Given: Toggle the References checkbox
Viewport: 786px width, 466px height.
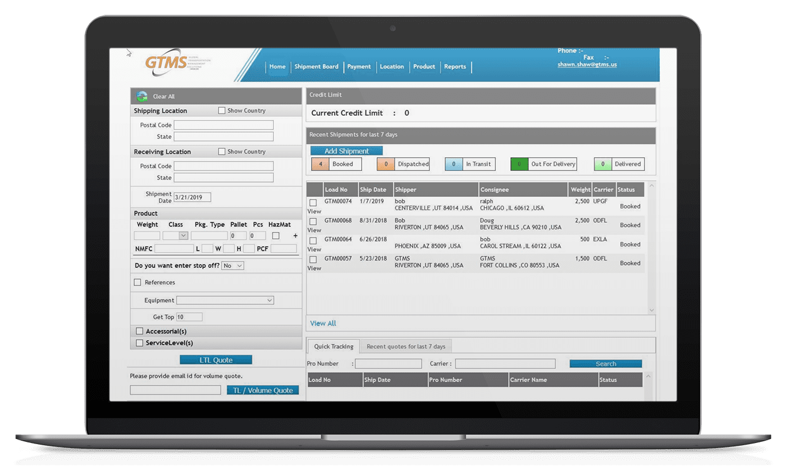Looking at the screenshot, I should click(x=138, y=282).
